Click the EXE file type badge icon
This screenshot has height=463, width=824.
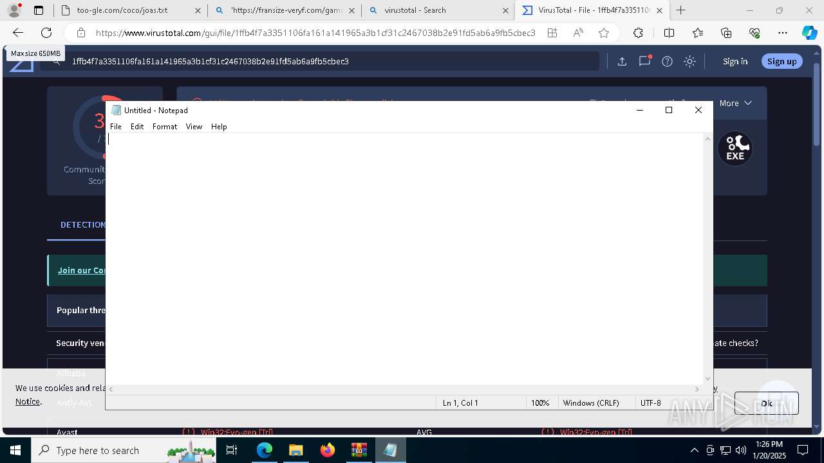(735, 149)
